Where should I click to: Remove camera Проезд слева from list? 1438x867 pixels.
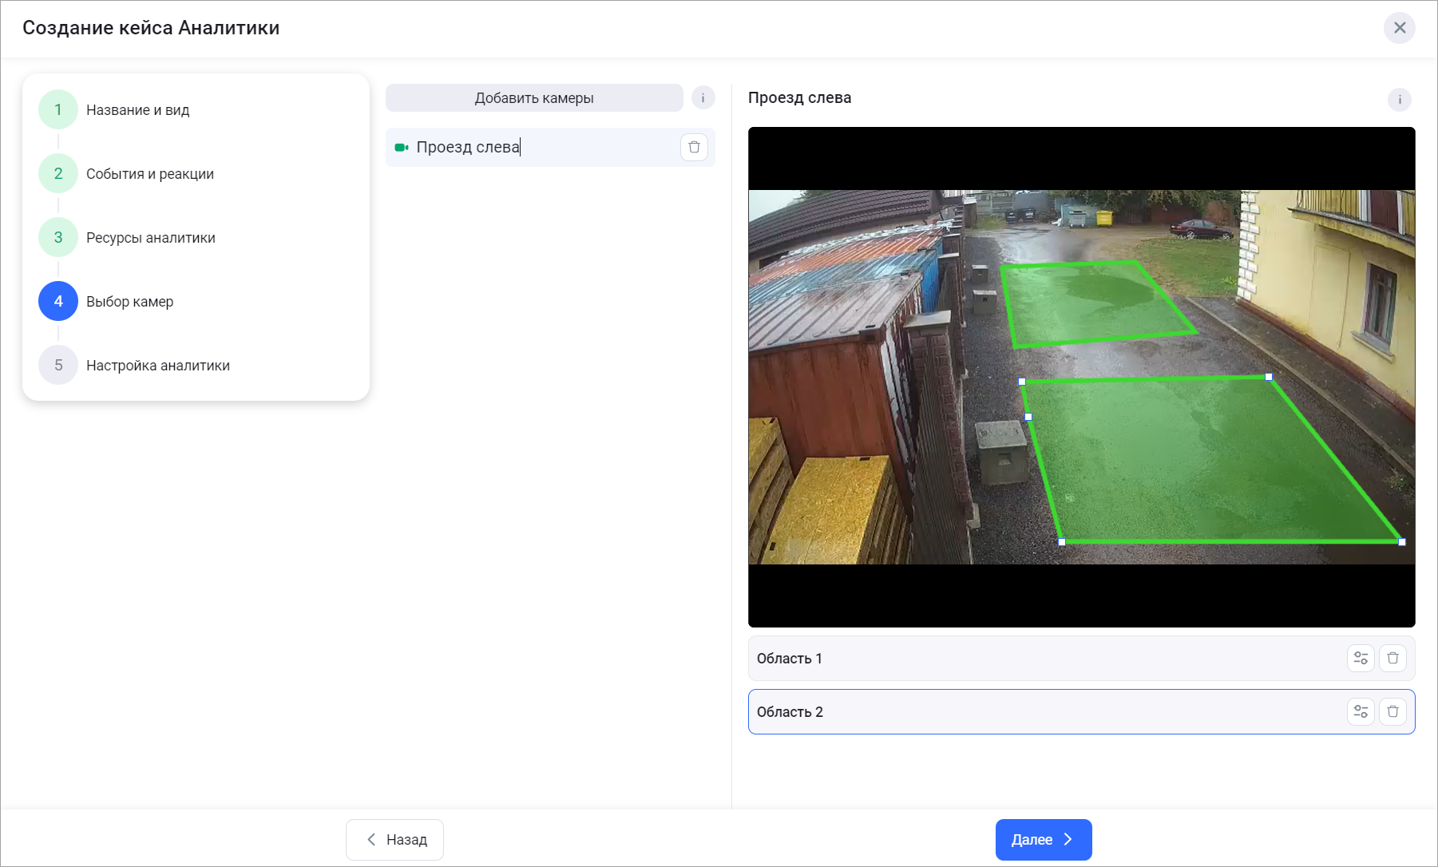pyautogui.click(x=694, y=147)
